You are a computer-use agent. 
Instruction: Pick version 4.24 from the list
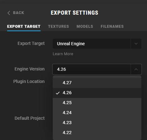point(97,113)
